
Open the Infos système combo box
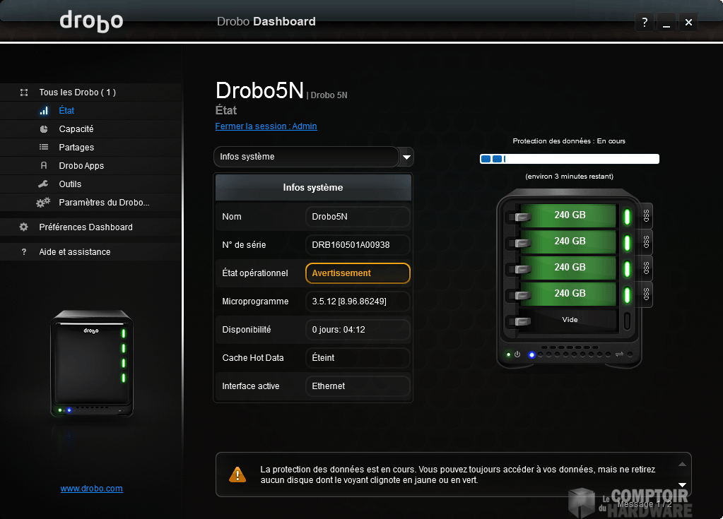(306, 157)
